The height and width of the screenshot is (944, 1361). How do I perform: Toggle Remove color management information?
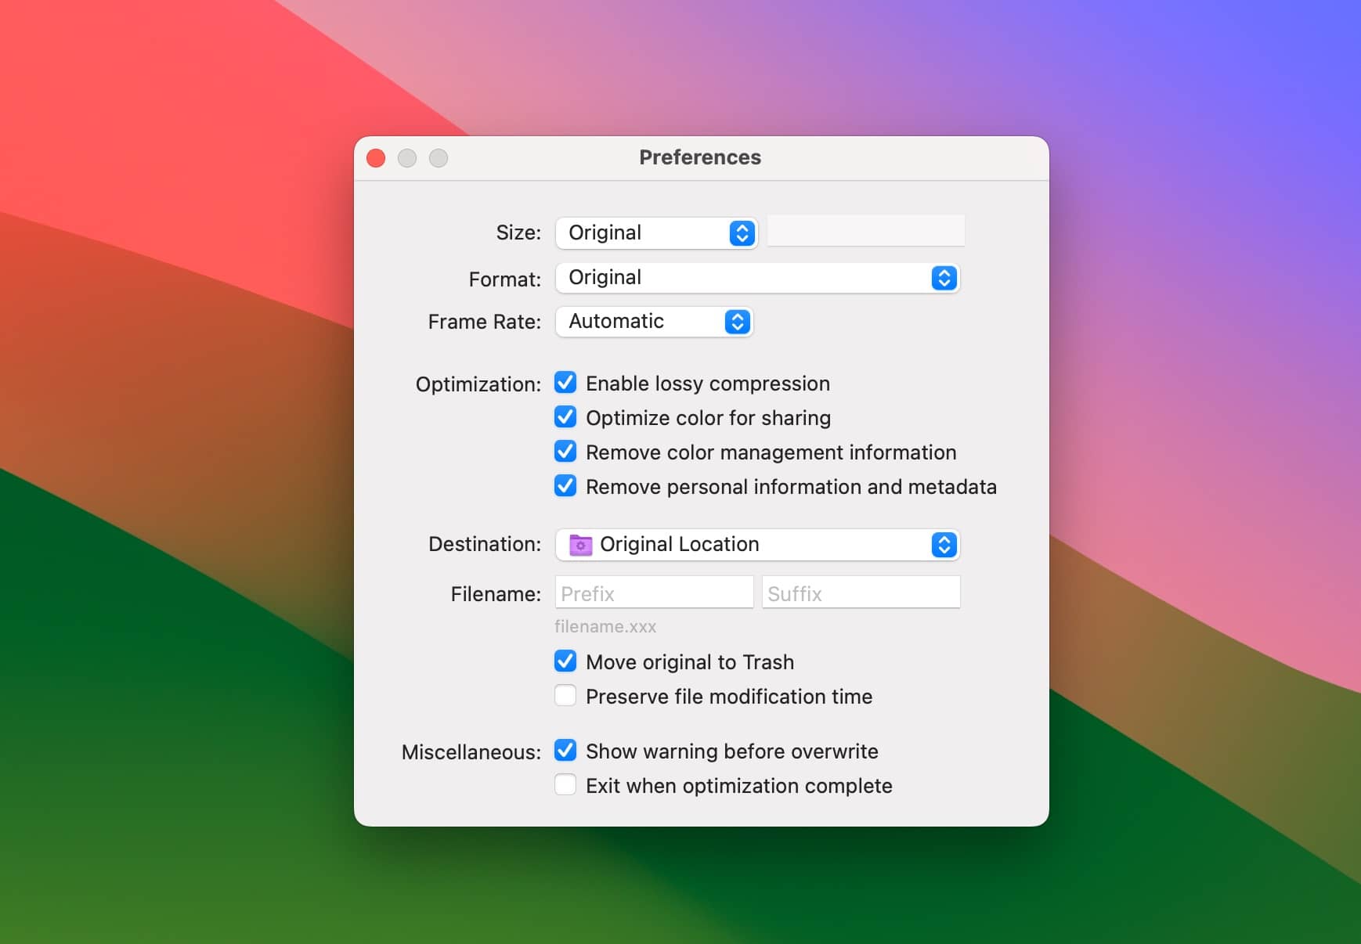point(565,452)
